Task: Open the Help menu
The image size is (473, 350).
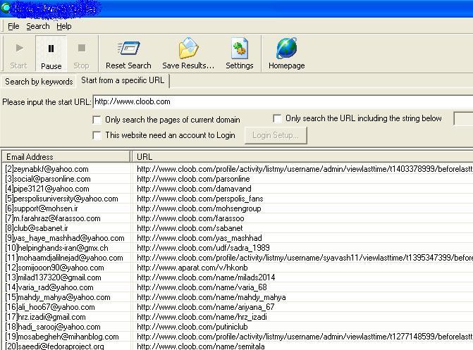Action: tap(64, 26)
